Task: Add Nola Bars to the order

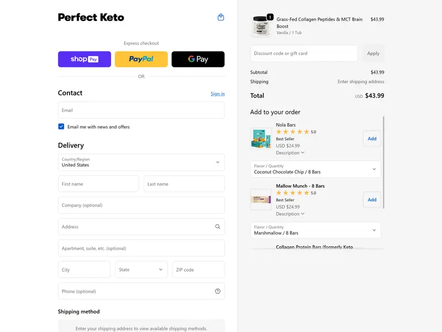Action: click(x=372, y=138)
